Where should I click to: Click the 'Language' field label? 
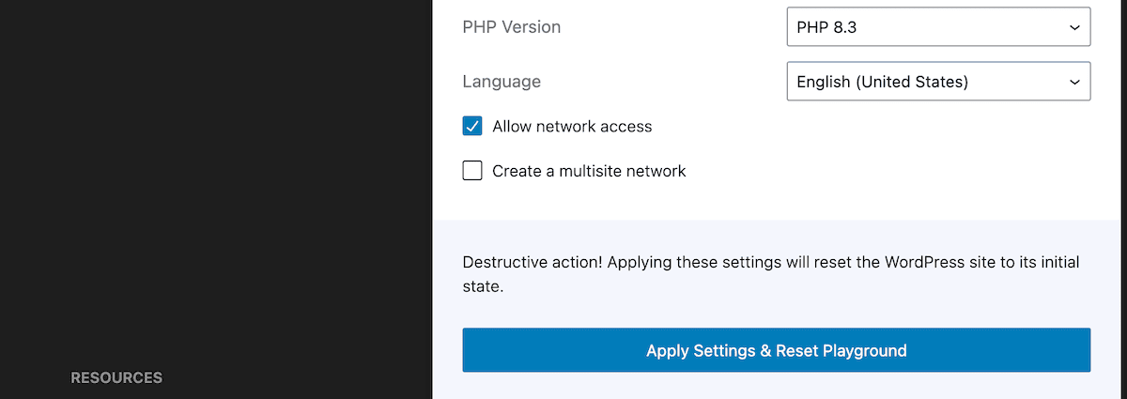(502, 81)
